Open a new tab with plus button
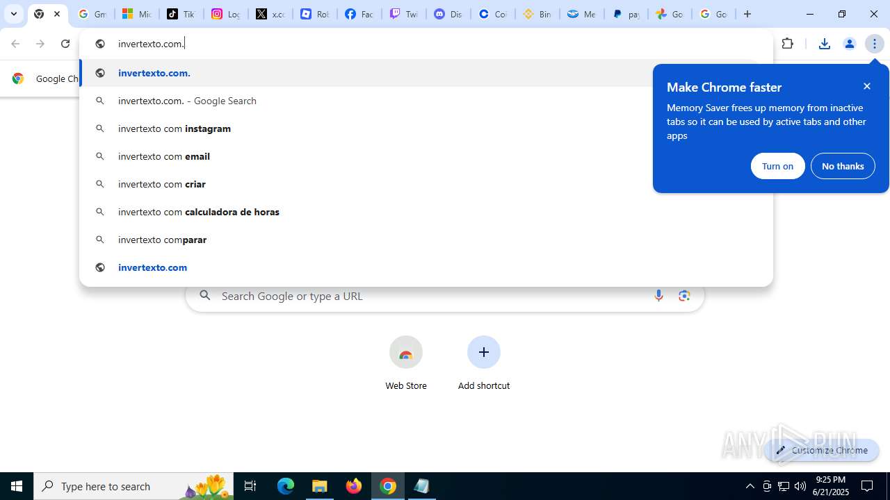The width and height of the screenshot is (890, 500). [747, 14]
